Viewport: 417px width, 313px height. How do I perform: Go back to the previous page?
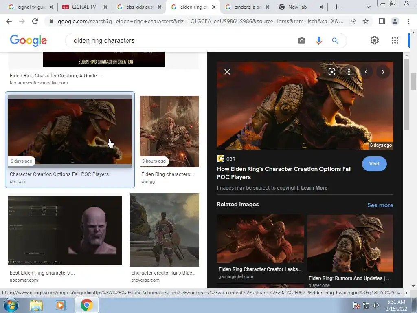(x=9, y=21)
